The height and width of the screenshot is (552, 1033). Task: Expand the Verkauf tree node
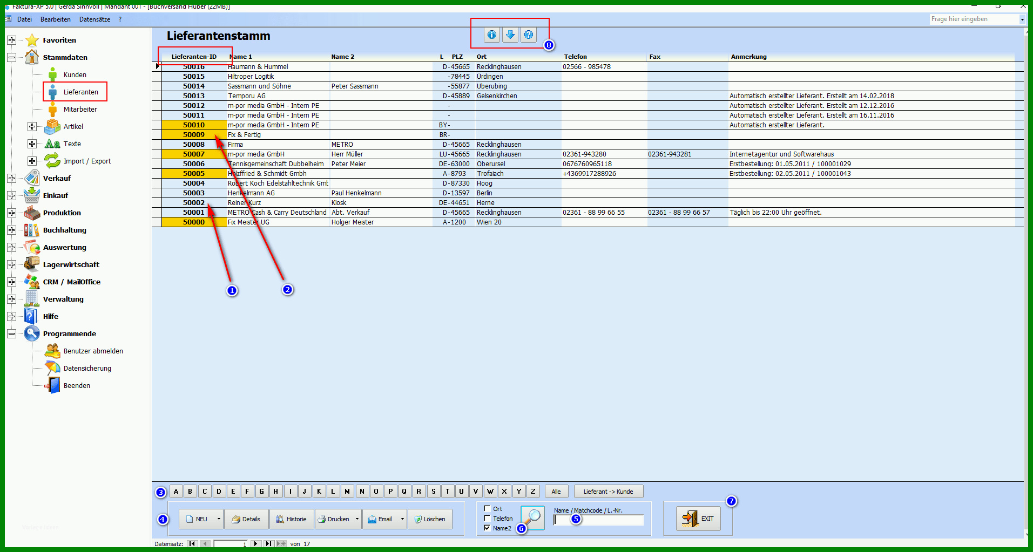[x=11, y=178]
